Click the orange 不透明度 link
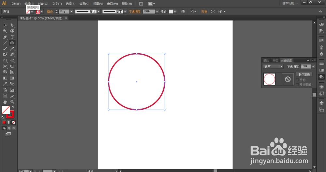This screenshot has height=172, width=326. point(135,12)
